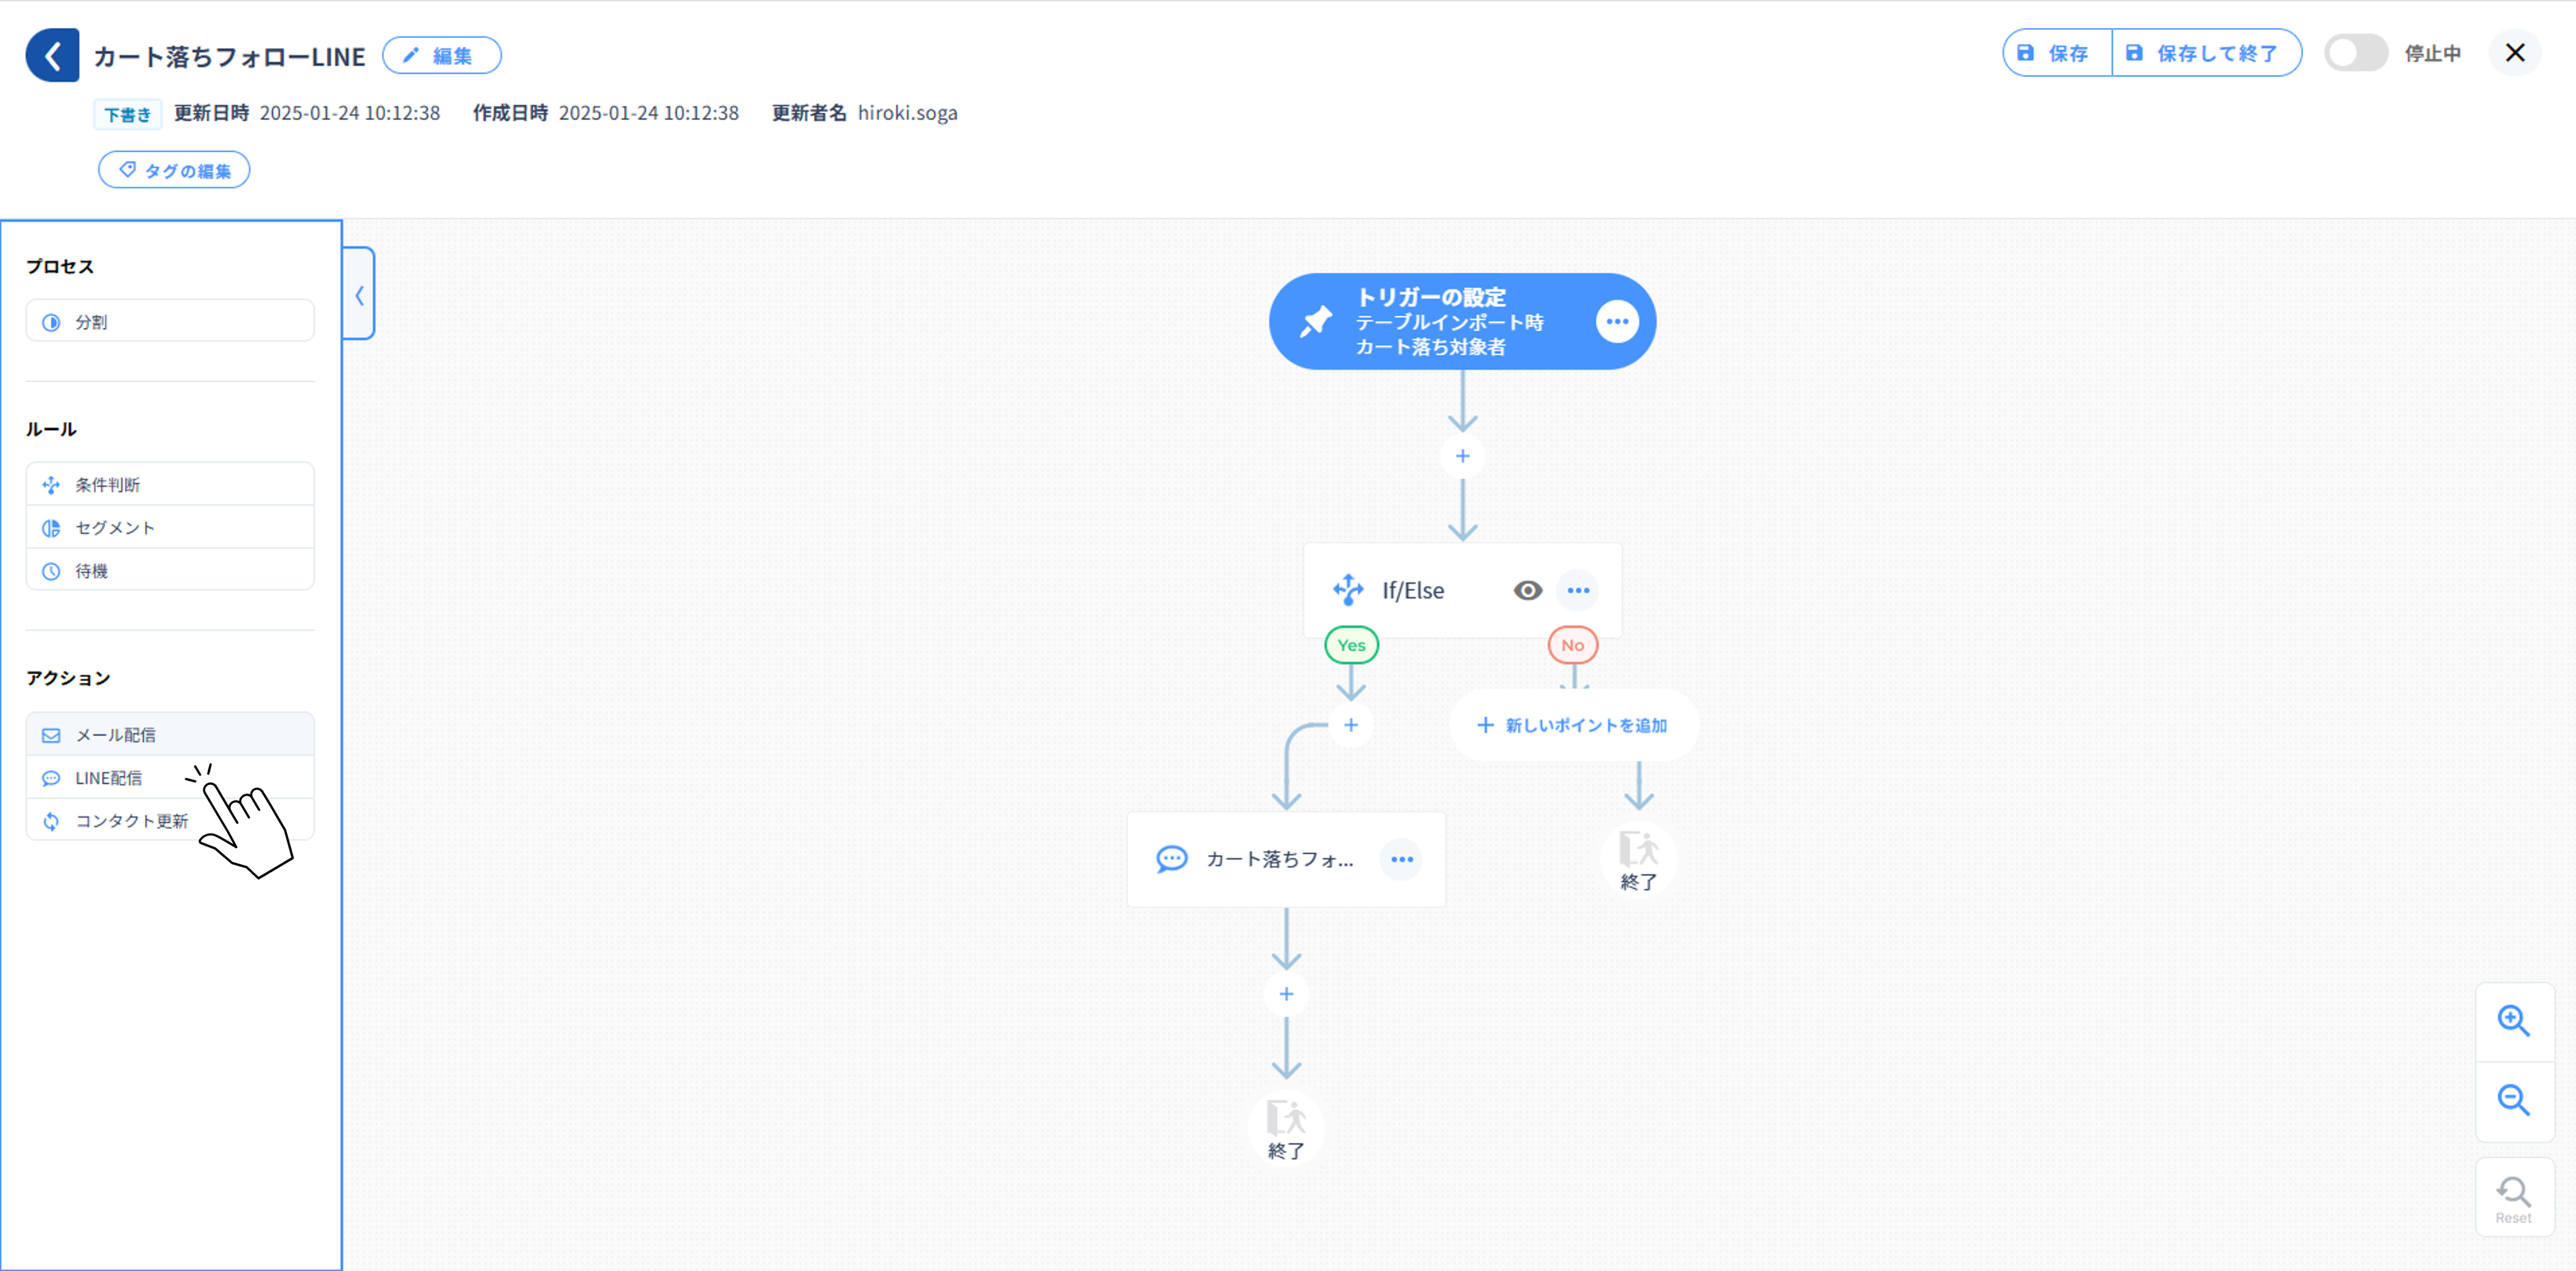This screenshot has width=2576, height=1271.
Task: Click the pin icon in trigger node
Action: (1316, 322)
